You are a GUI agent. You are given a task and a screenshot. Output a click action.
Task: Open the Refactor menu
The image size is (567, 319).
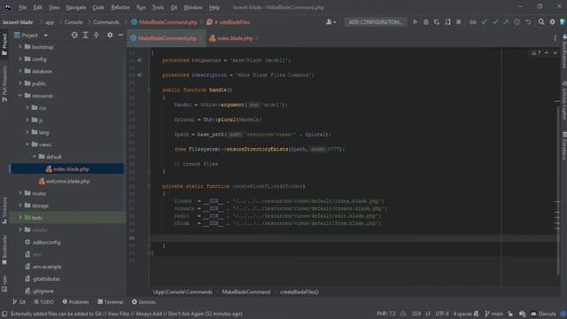(120, 7)
